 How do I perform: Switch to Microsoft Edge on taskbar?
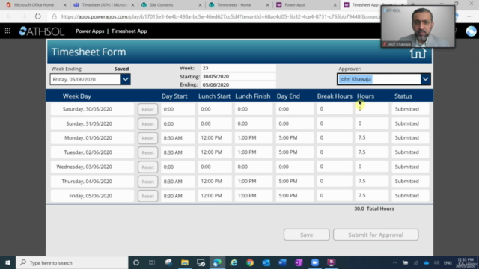[217, 262]
